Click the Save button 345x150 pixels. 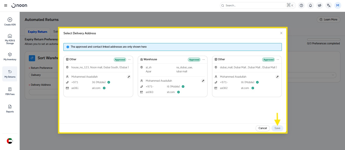pos(277,128)
